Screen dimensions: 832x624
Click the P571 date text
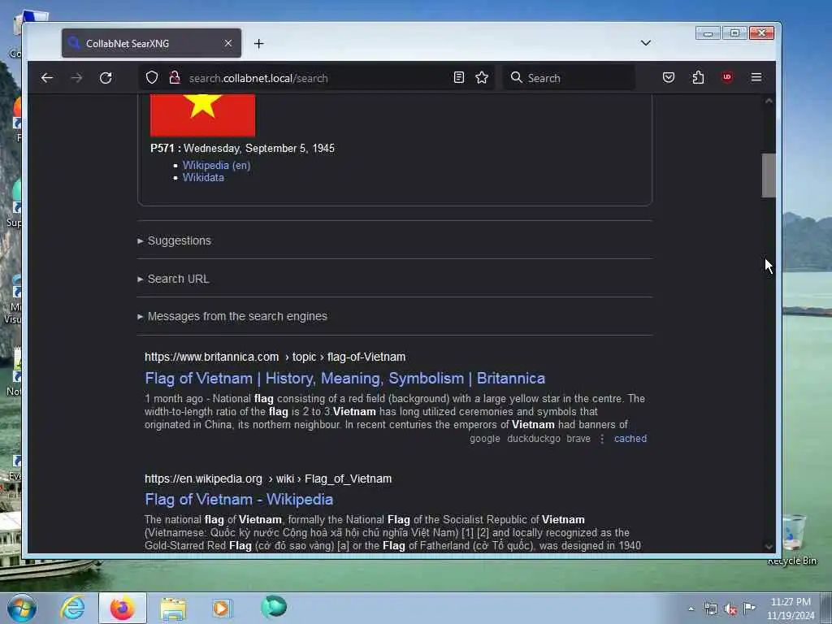(x=242, y=148)
